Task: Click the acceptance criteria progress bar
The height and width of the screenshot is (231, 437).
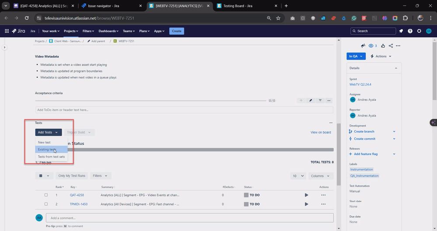Action: click(x=151, y=100)
